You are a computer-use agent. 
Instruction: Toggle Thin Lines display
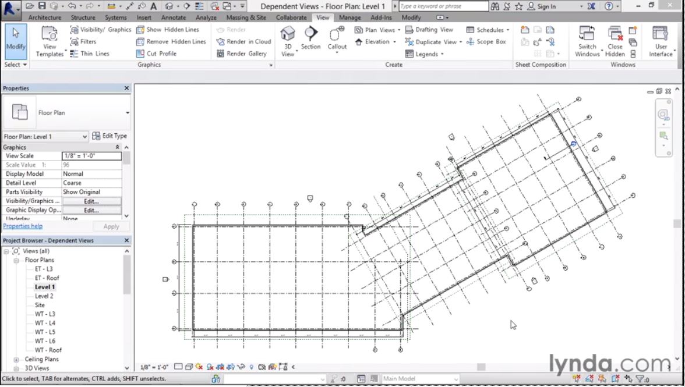[90, 54]
